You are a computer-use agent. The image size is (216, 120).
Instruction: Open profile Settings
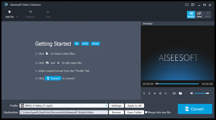click(116, 106)
